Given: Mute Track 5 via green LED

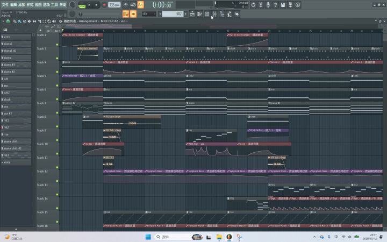Looking at the screenshot, I should [57, 86].
